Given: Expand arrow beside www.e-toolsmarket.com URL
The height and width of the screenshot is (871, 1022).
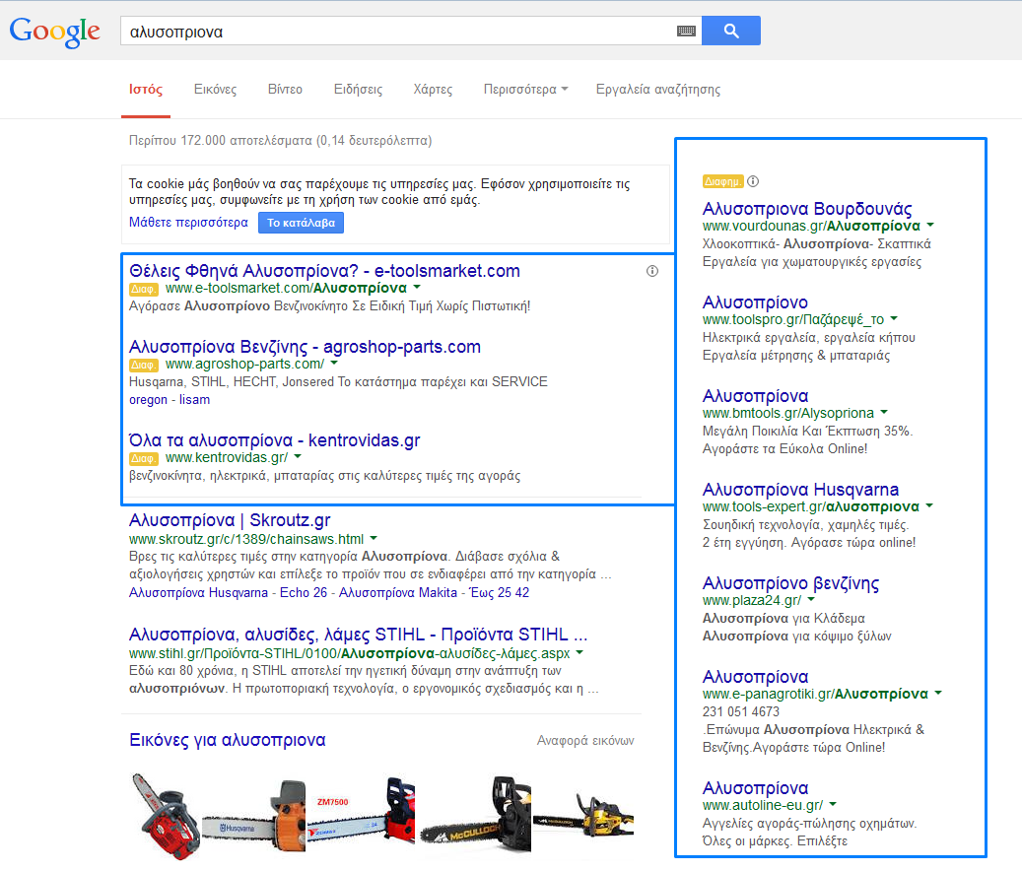Looking at the screenshot, I should tap(417, 288).
